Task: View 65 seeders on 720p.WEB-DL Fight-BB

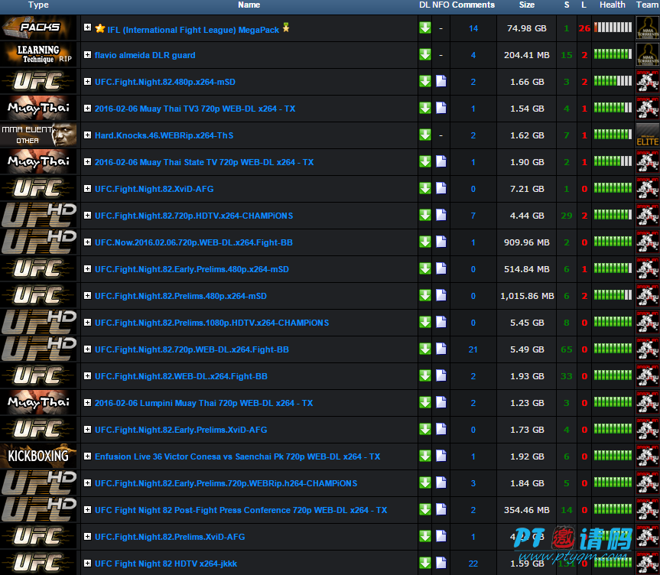Action: click(567, 349)
